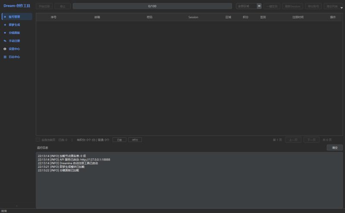The height and width of the screenshot is (213, 345).
Task: Click the 账号管理 sidebar icon
Action: click(5, 17)
